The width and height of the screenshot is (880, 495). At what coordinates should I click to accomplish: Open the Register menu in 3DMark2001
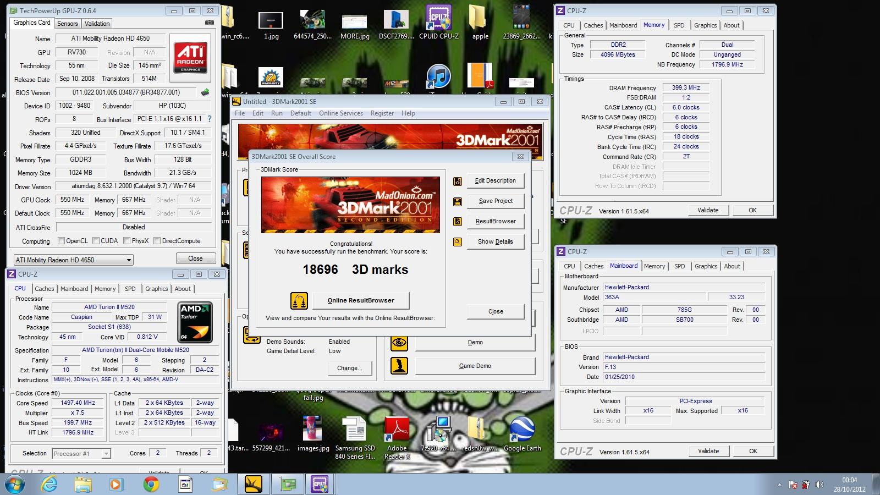[x=382, y=113]
